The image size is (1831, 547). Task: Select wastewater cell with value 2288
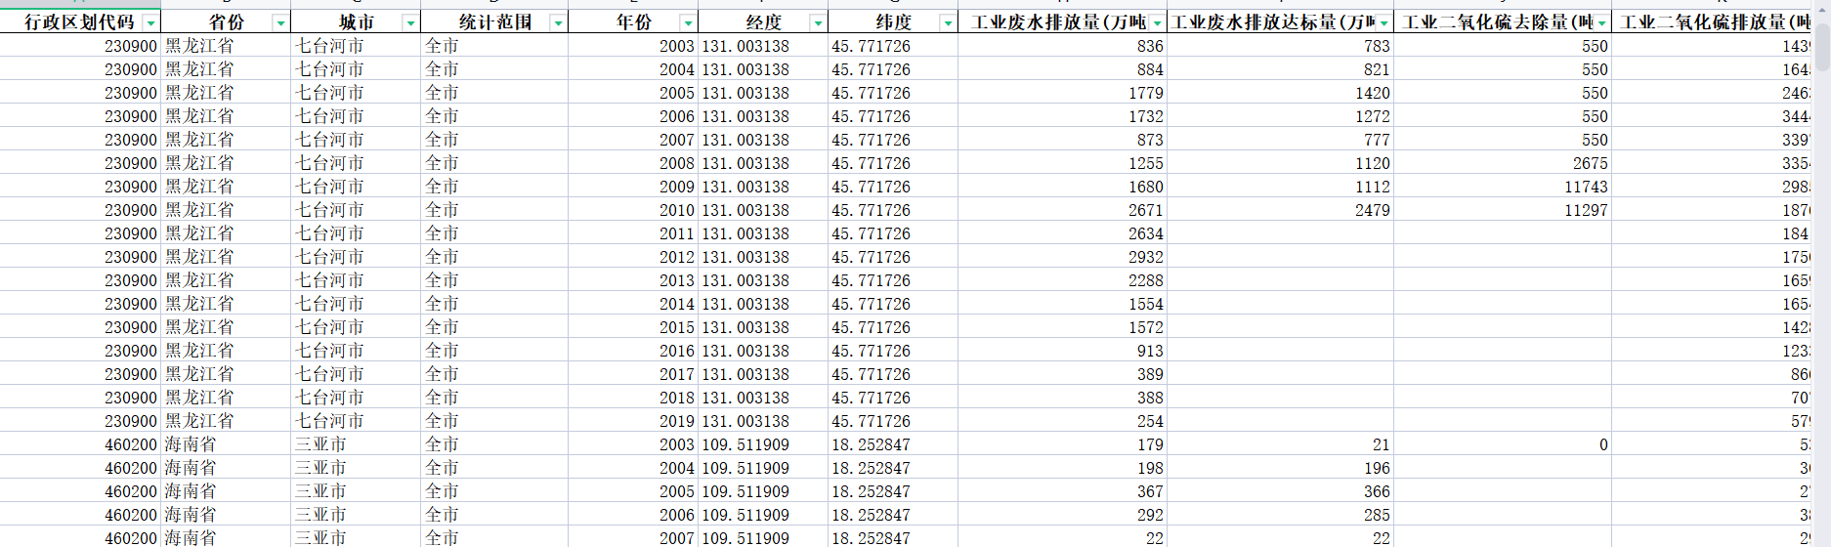tap(1062, 280)
